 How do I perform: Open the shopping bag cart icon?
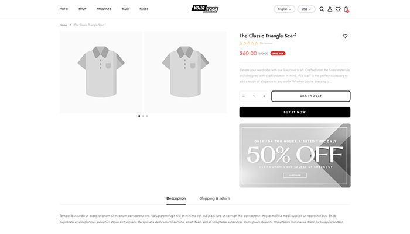[347, 9]
